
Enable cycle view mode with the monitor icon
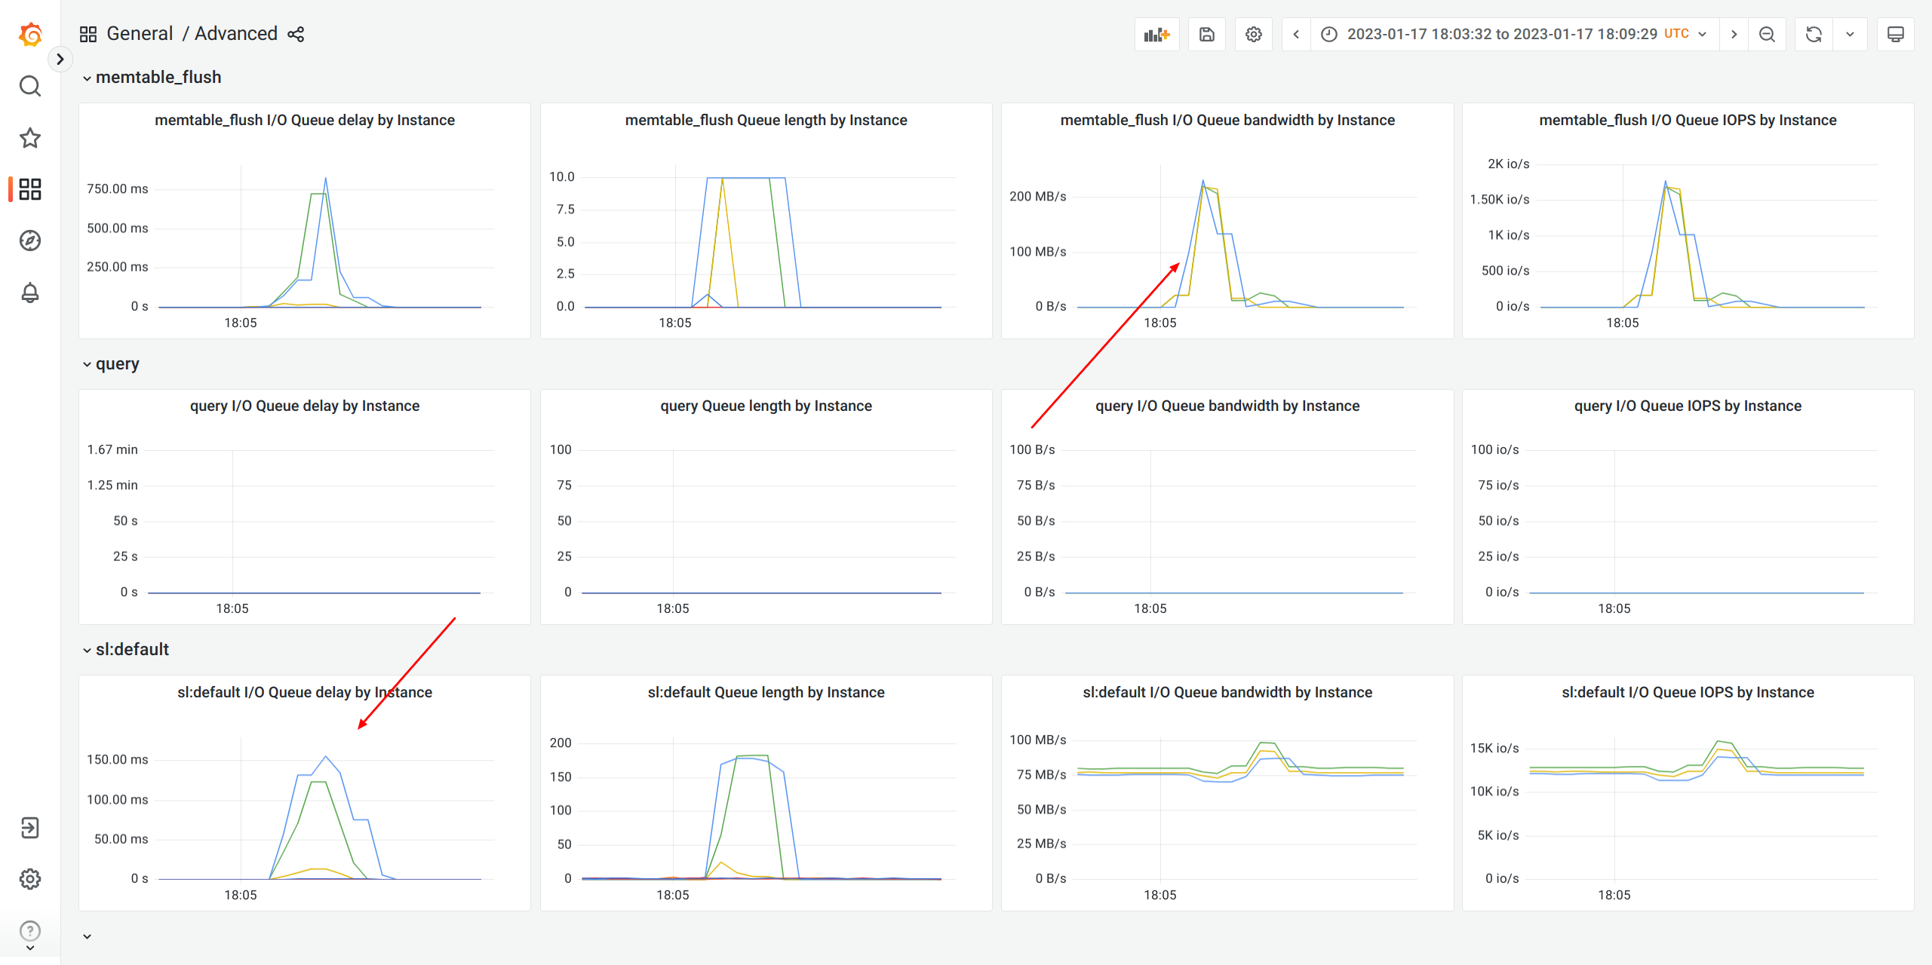(x=1896, y=34)
